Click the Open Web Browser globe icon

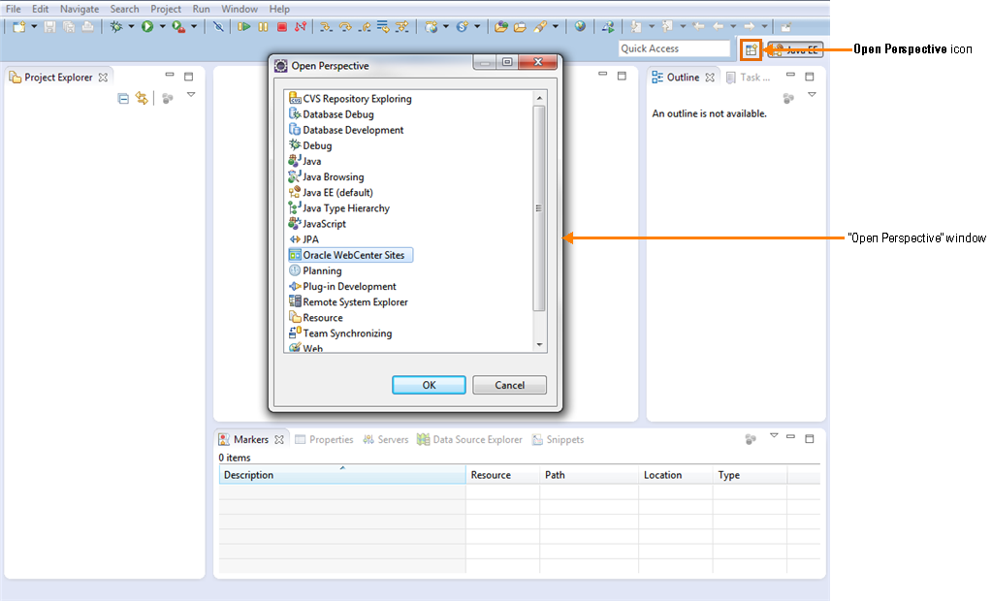pos(580,26)
